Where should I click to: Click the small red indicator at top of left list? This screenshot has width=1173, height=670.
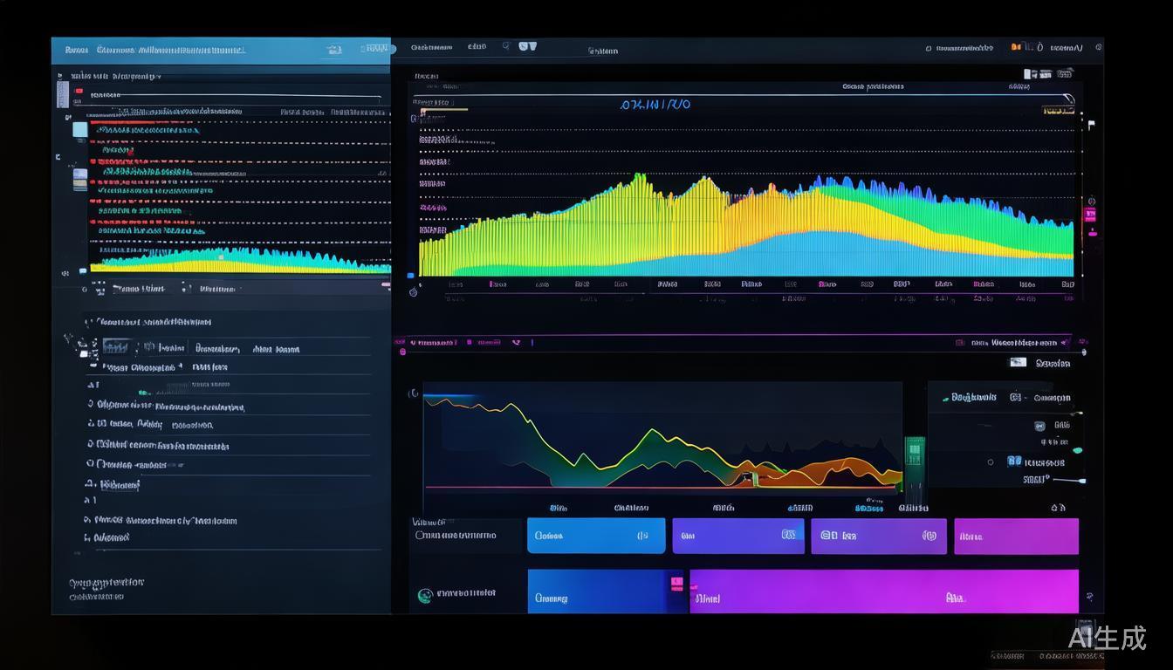coord(79,92)
